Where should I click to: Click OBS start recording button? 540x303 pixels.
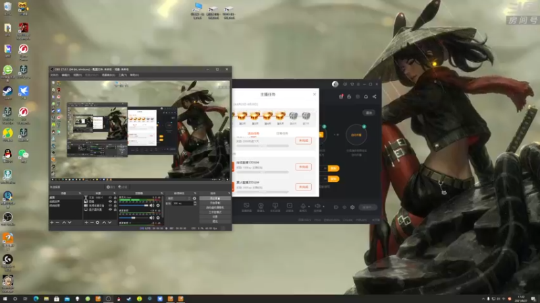215,203
